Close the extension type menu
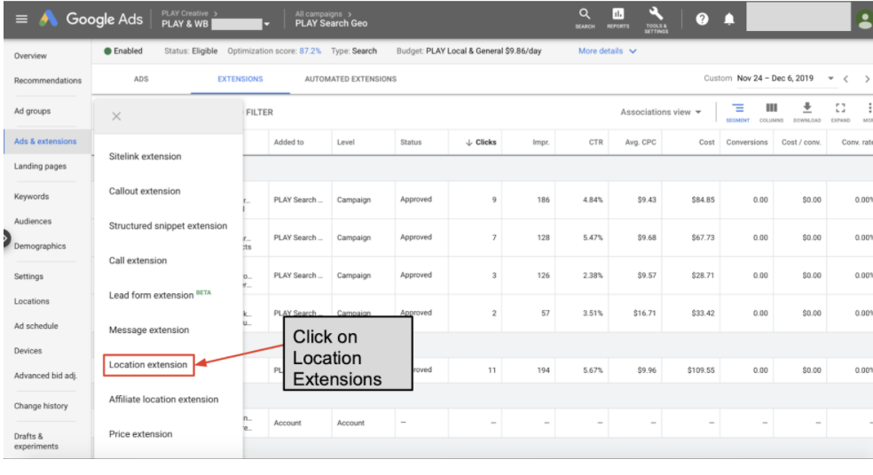The height and width of the screenshot is (475, 873). [x=116, y=116]
